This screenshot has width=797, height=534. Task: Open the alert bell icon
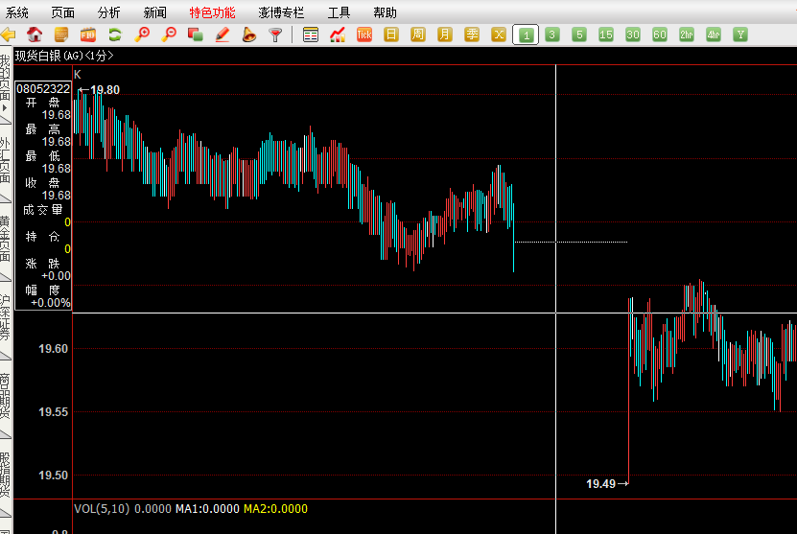tap(248, 35)
